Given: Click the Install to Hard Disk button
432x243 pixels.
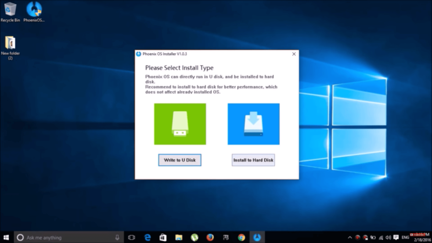Looking at the screenshot, I should coord(253,160).
